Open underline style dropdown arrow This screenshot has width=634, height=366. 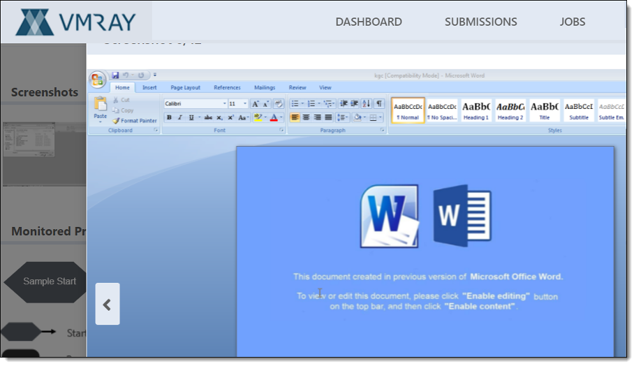(x=199, y=117)
